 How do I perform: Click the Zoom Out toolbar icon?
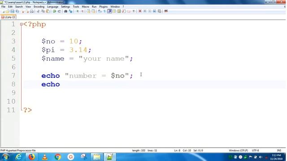coord(82,11)
